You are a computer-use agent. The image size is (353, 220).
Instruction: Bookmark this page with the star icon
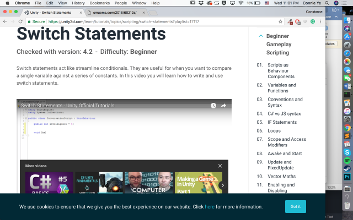(280, 21)
